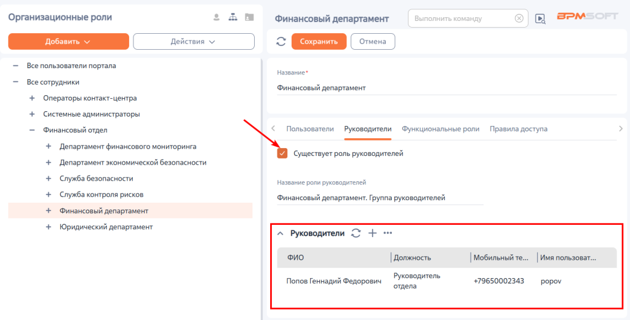
Task: Open users view icon in roles header
Action: tap(217, 17)
